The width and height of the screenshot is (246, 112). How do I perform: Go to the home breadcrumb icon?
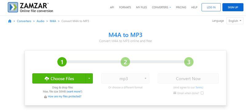(10, 21)
